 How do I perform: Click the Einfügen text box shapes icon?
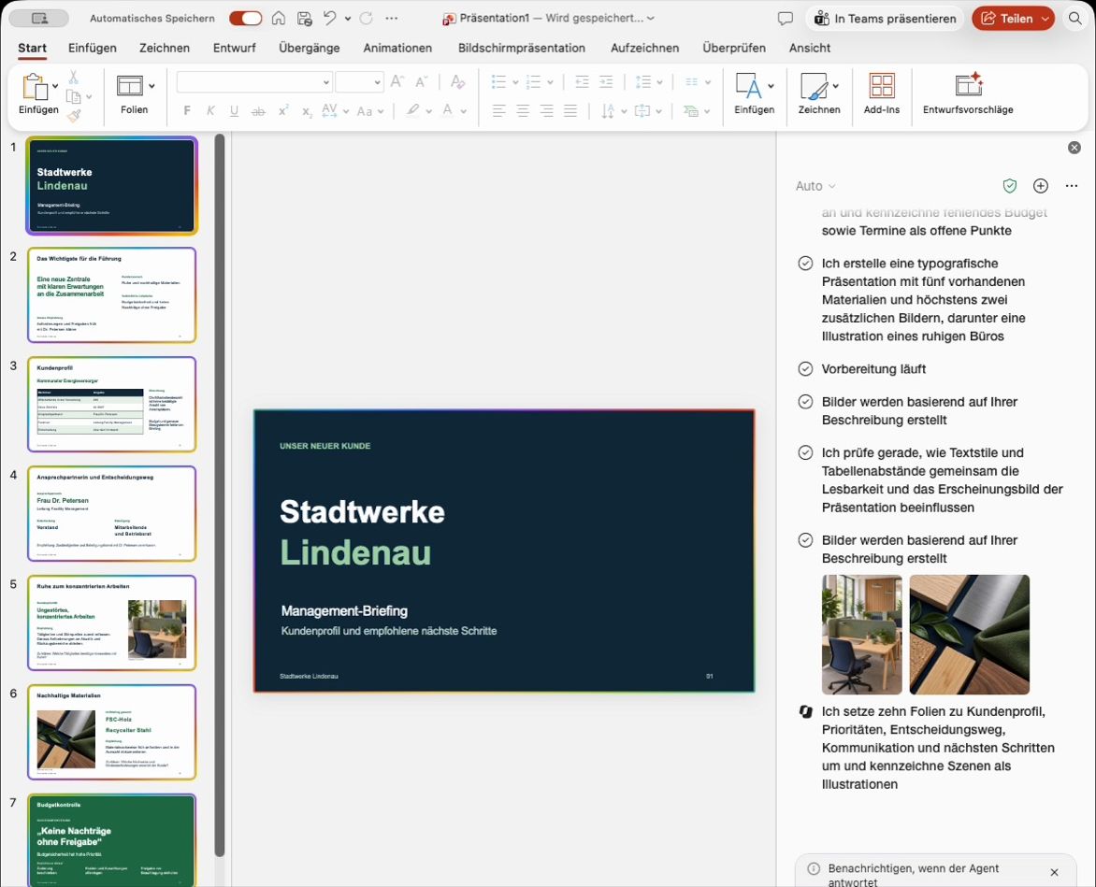748,86
